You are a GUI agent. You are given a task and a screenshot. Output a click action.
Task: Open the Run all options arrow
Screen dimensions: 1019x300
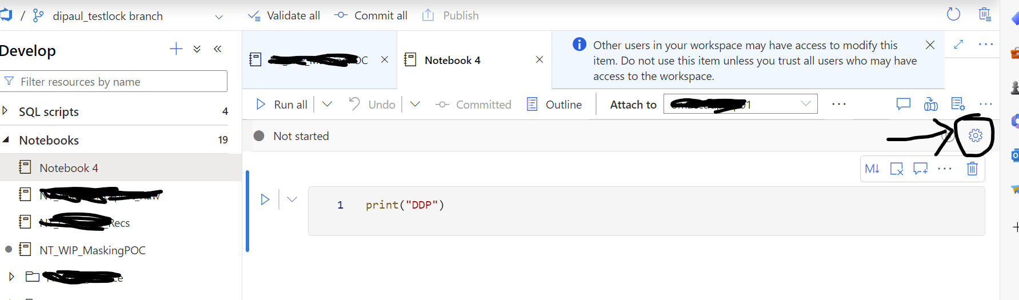point(327,104)
